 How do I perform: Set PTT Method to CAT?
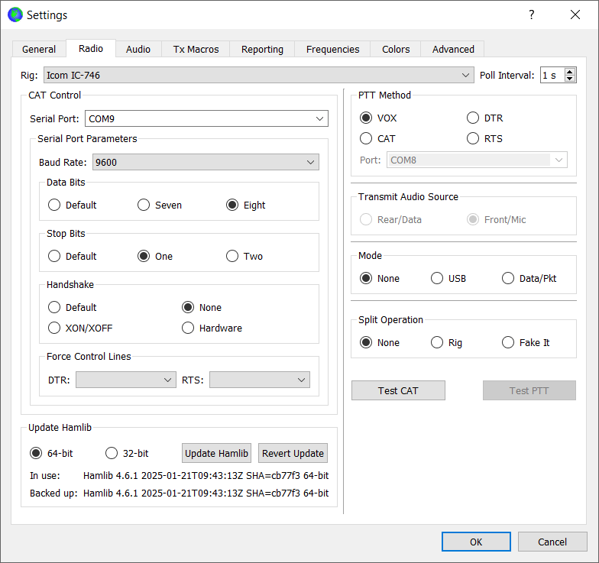pyautogui.click(x=367, y=138)
